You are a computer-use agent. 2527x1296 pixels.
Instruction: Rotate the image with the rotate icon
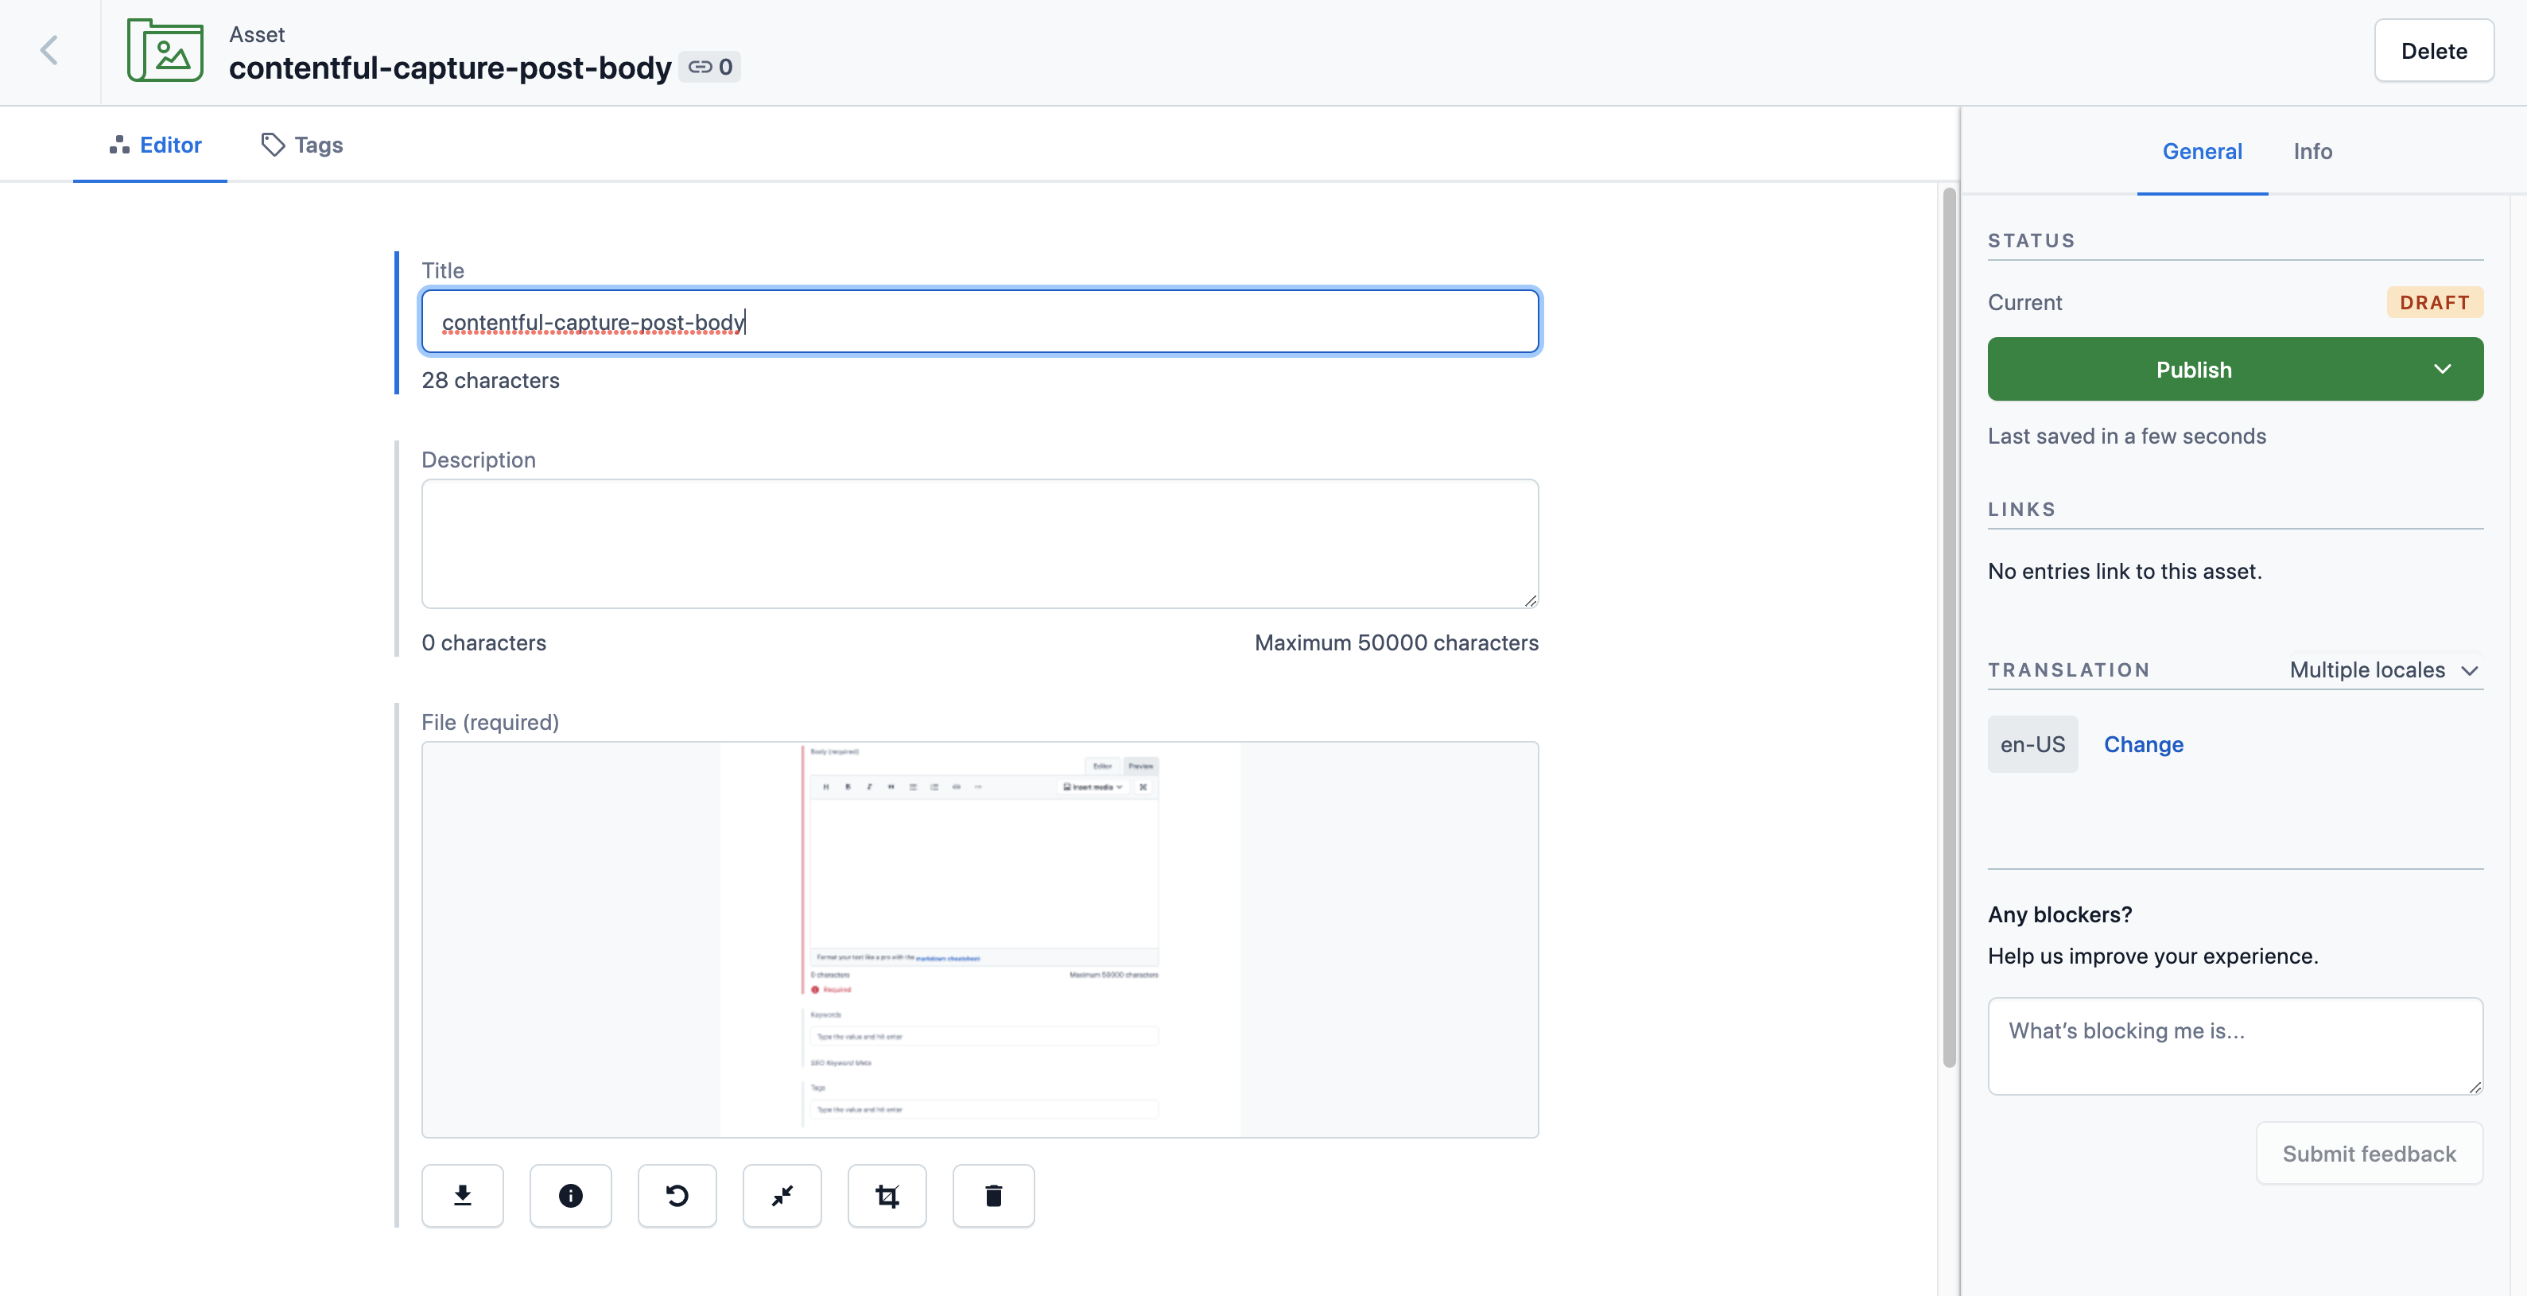tap(677, 1195)
